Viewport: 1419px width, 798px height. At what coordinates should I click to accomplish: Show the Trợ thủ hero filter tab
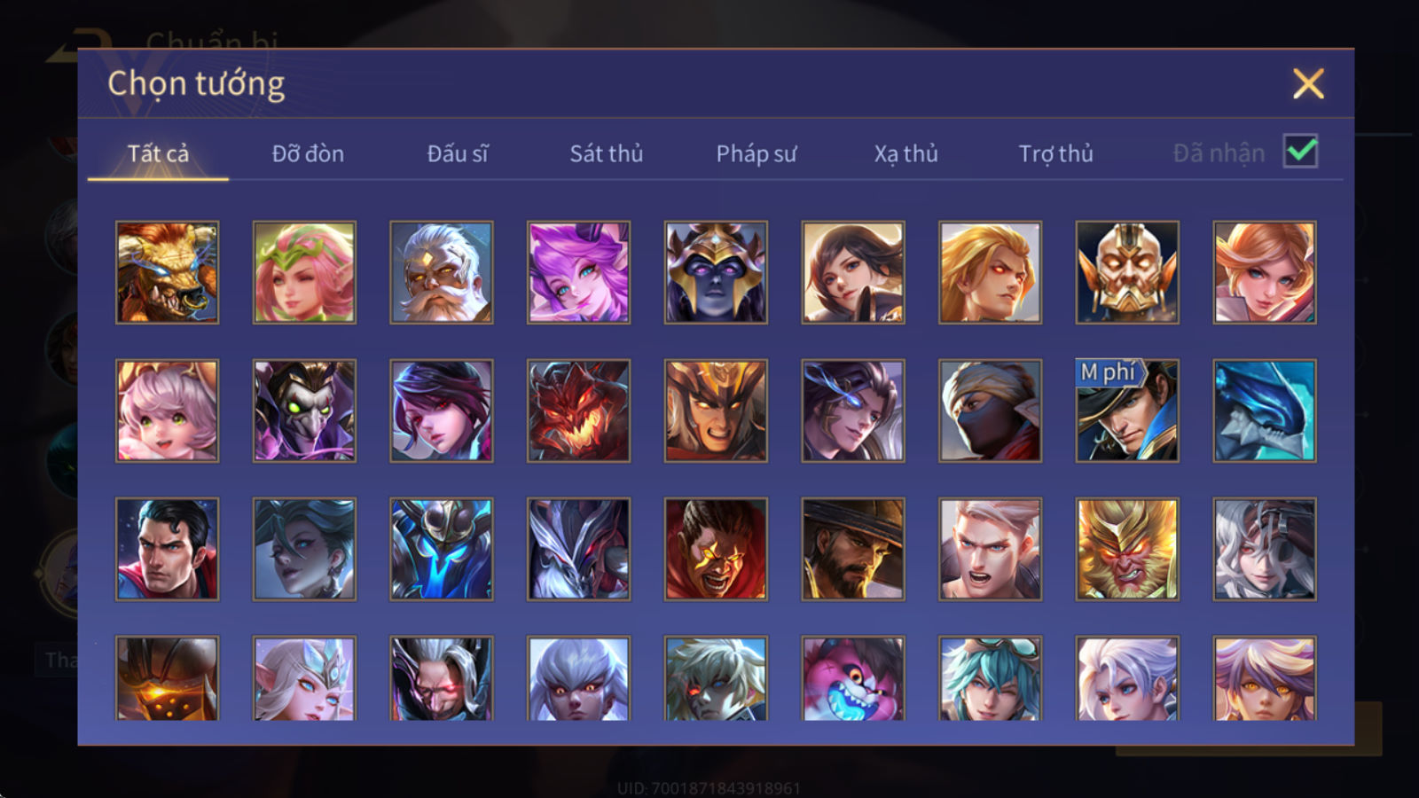pos(1055,153)
